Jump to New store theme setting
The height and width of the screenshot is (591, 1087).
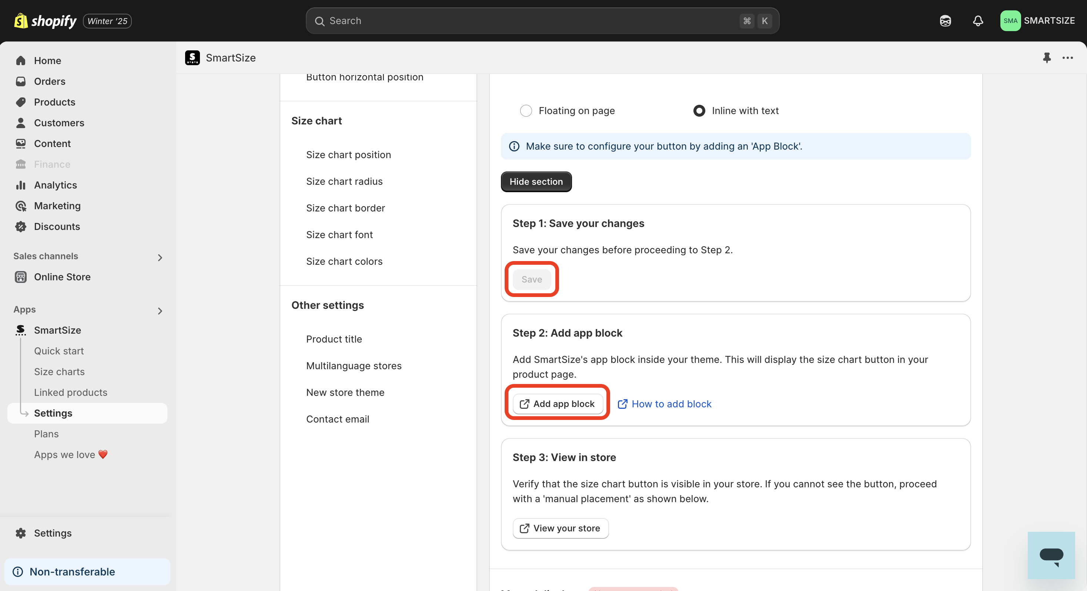pyautogui.click(x=345, y=392)
